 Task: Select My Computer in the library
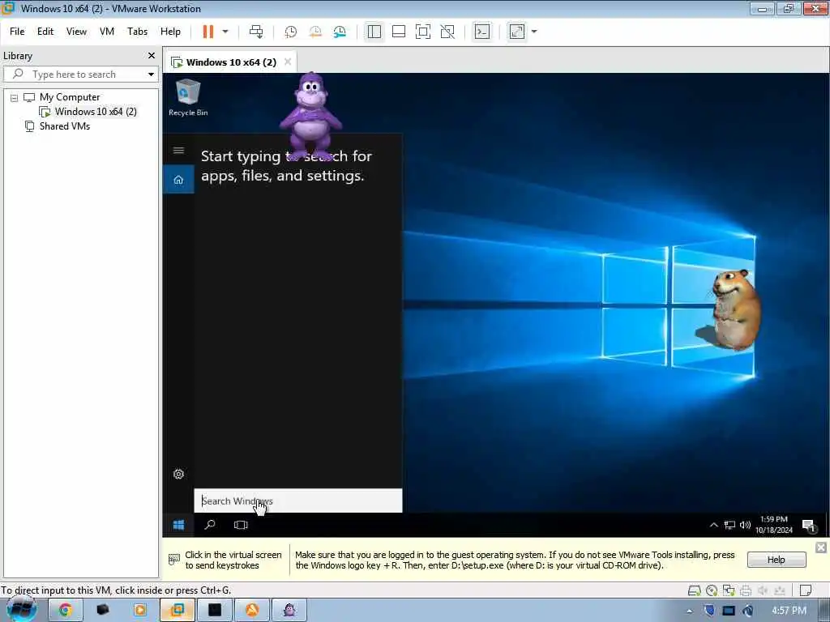(70, 97)
